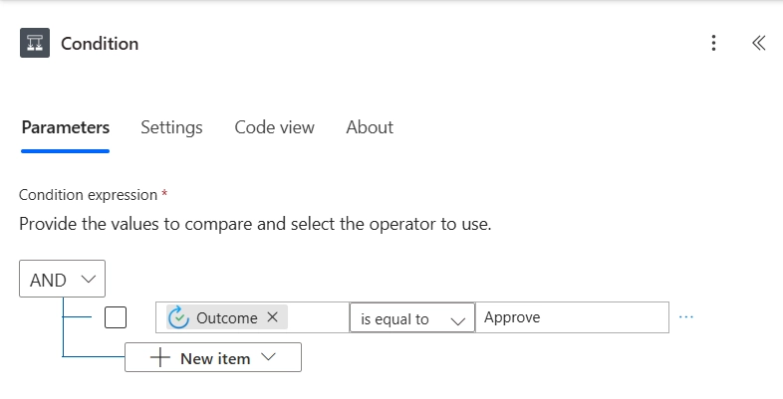Tick the checkbox beside the Outcome row
Image resolution: width=783 pixels, height=399 pixels.
point(116,317)
